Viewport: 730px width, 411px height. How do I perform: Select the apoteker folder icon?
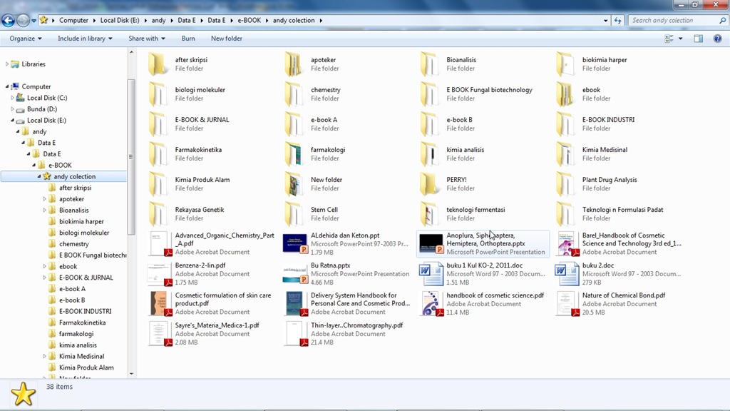coord(294,64)
